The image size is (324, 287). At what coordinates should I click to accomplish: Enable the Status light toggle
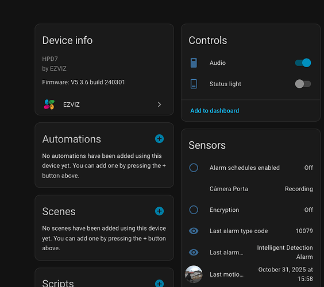point(303,84)
